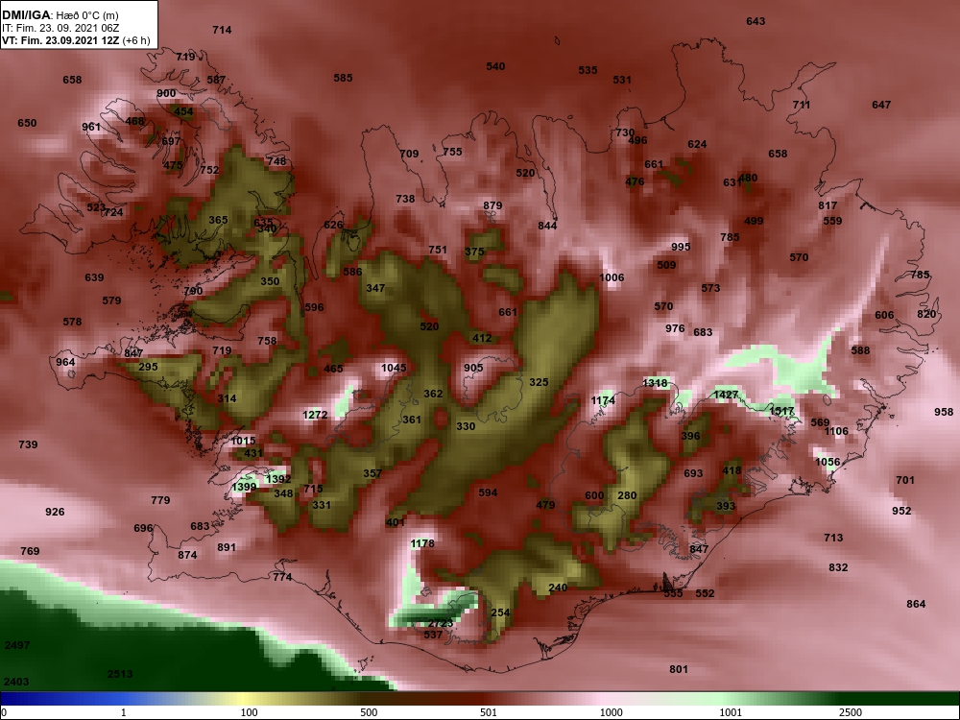Screen dimensions: 960x720
Task: Click the map value 961
Action: point(90,127)
